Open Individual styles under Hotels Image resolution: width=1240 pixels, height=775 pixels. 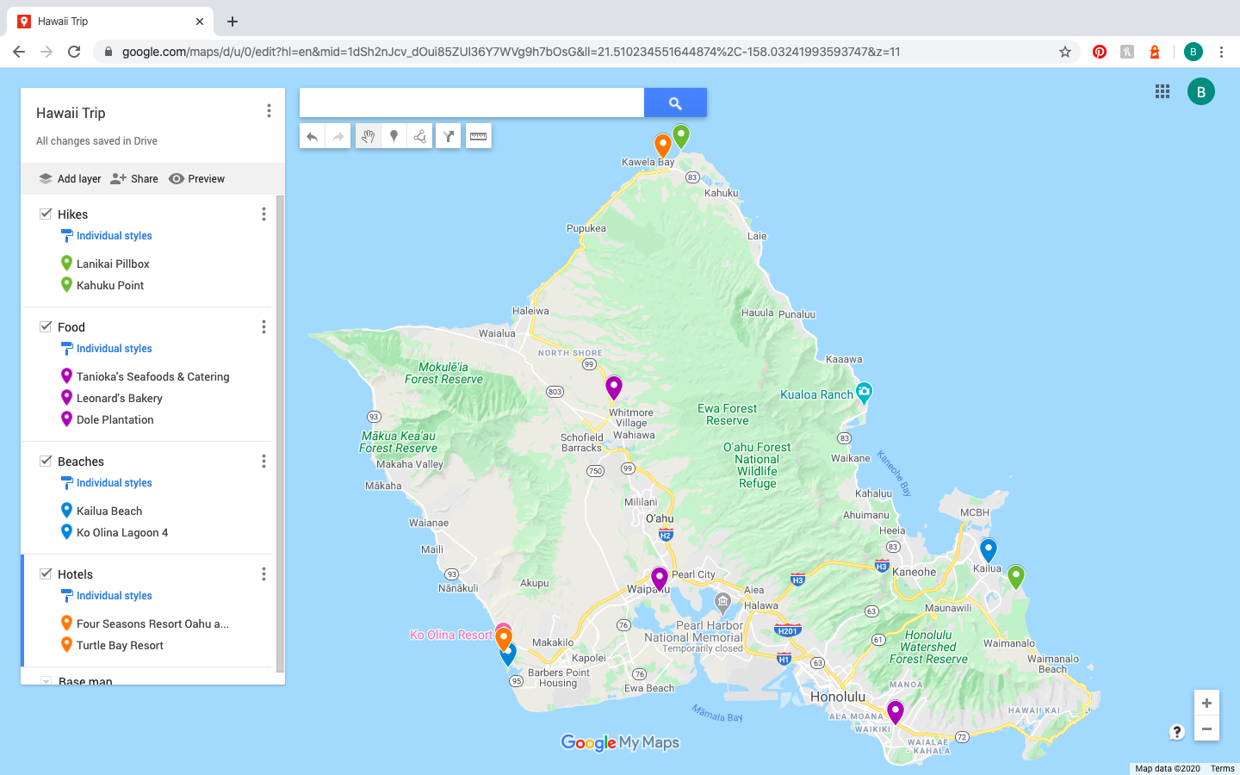(114, 596)
